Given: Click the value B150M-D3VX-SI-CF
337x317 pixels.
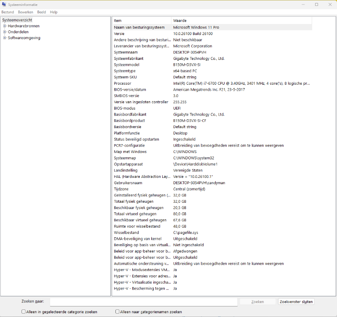Looking at the screenshot, I should point(190,121).
